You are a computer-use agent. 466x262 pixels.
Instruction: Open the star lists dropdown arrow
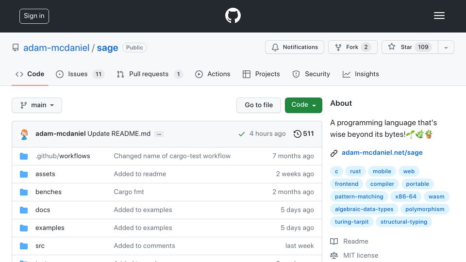(x=446, y=48)
